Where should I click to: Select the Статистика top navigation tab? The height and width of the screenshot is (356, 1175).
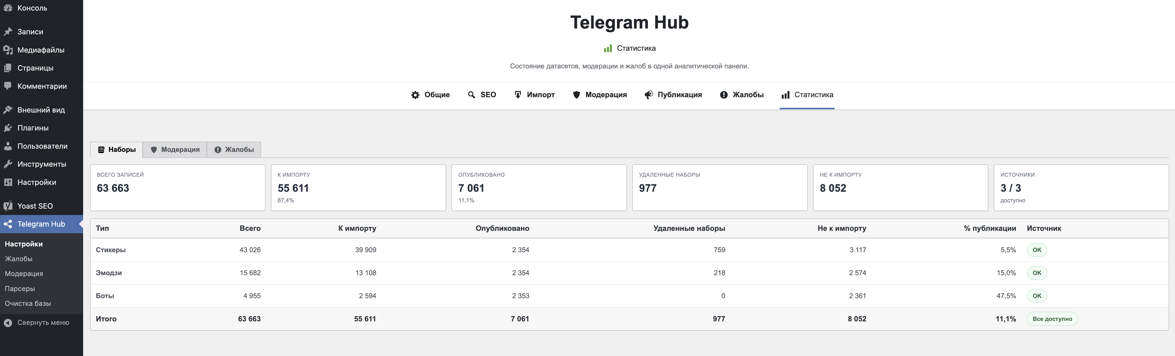806,95
